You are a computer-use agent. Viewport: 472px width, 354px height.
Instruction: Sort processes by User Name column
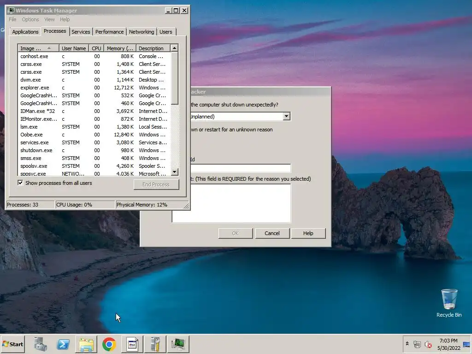[x=74, y=48]
